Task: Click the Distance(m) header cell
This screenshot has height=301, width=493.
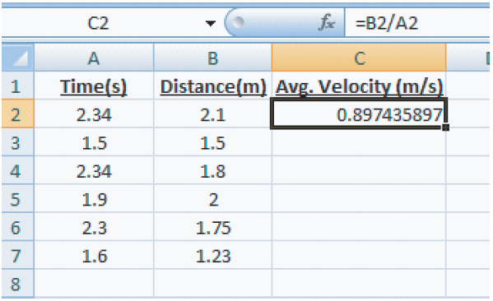Action: pos(212,86)
